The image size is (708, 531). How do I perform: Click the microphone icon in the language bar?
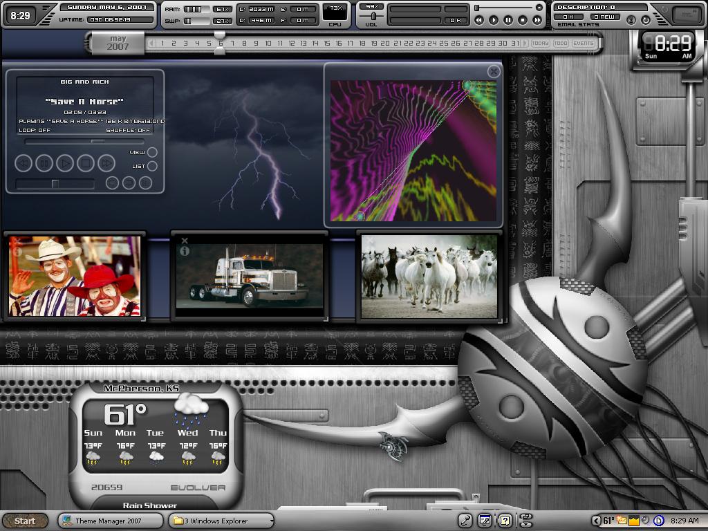coord(465,521)
